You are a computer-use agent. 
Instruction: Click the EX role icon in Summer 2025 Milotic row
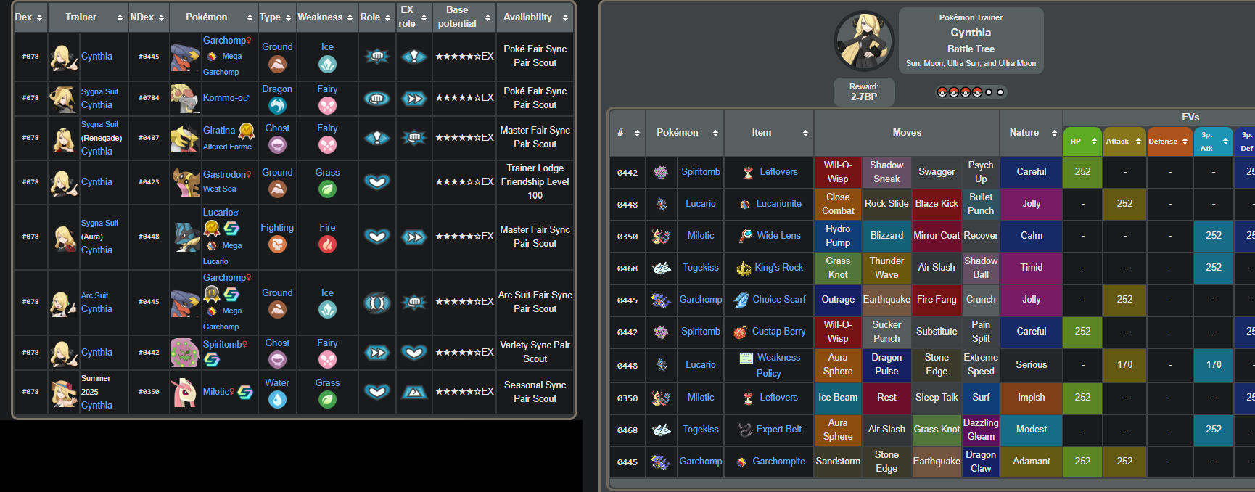coord(413,392)
